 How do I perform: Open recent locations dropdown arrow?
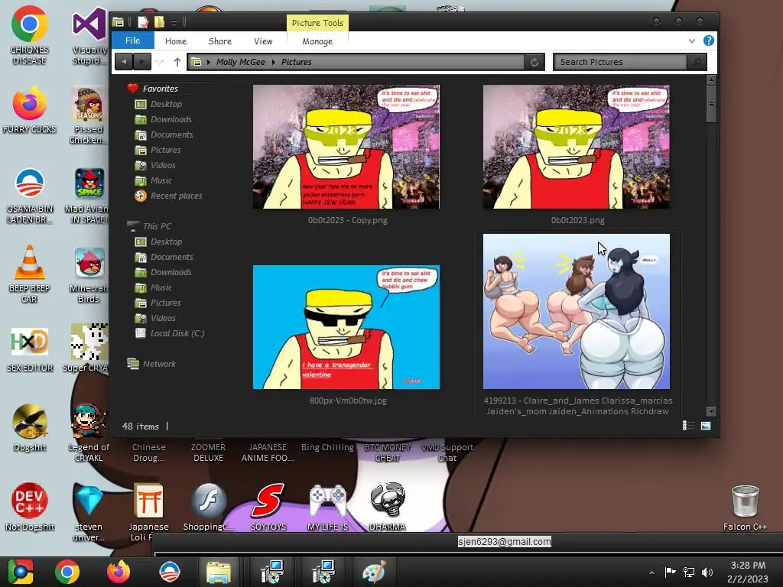point(159,62)
